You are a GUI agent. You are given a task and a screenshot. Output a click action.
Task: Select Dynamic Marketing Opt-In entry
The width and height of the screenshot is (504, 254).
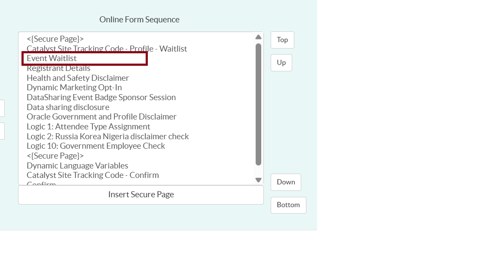74,88
